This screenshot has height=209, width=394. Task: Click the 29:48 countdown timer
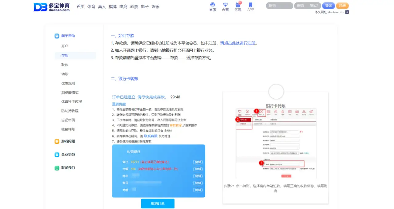coord(175,97)
